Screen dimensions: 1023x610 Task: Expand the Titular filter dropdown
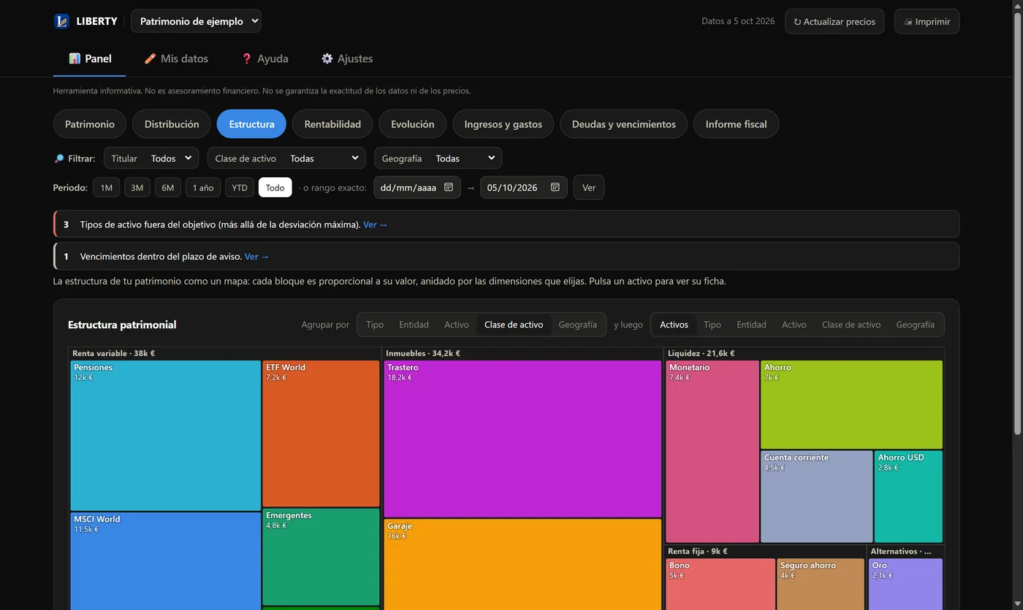point(151,158)
